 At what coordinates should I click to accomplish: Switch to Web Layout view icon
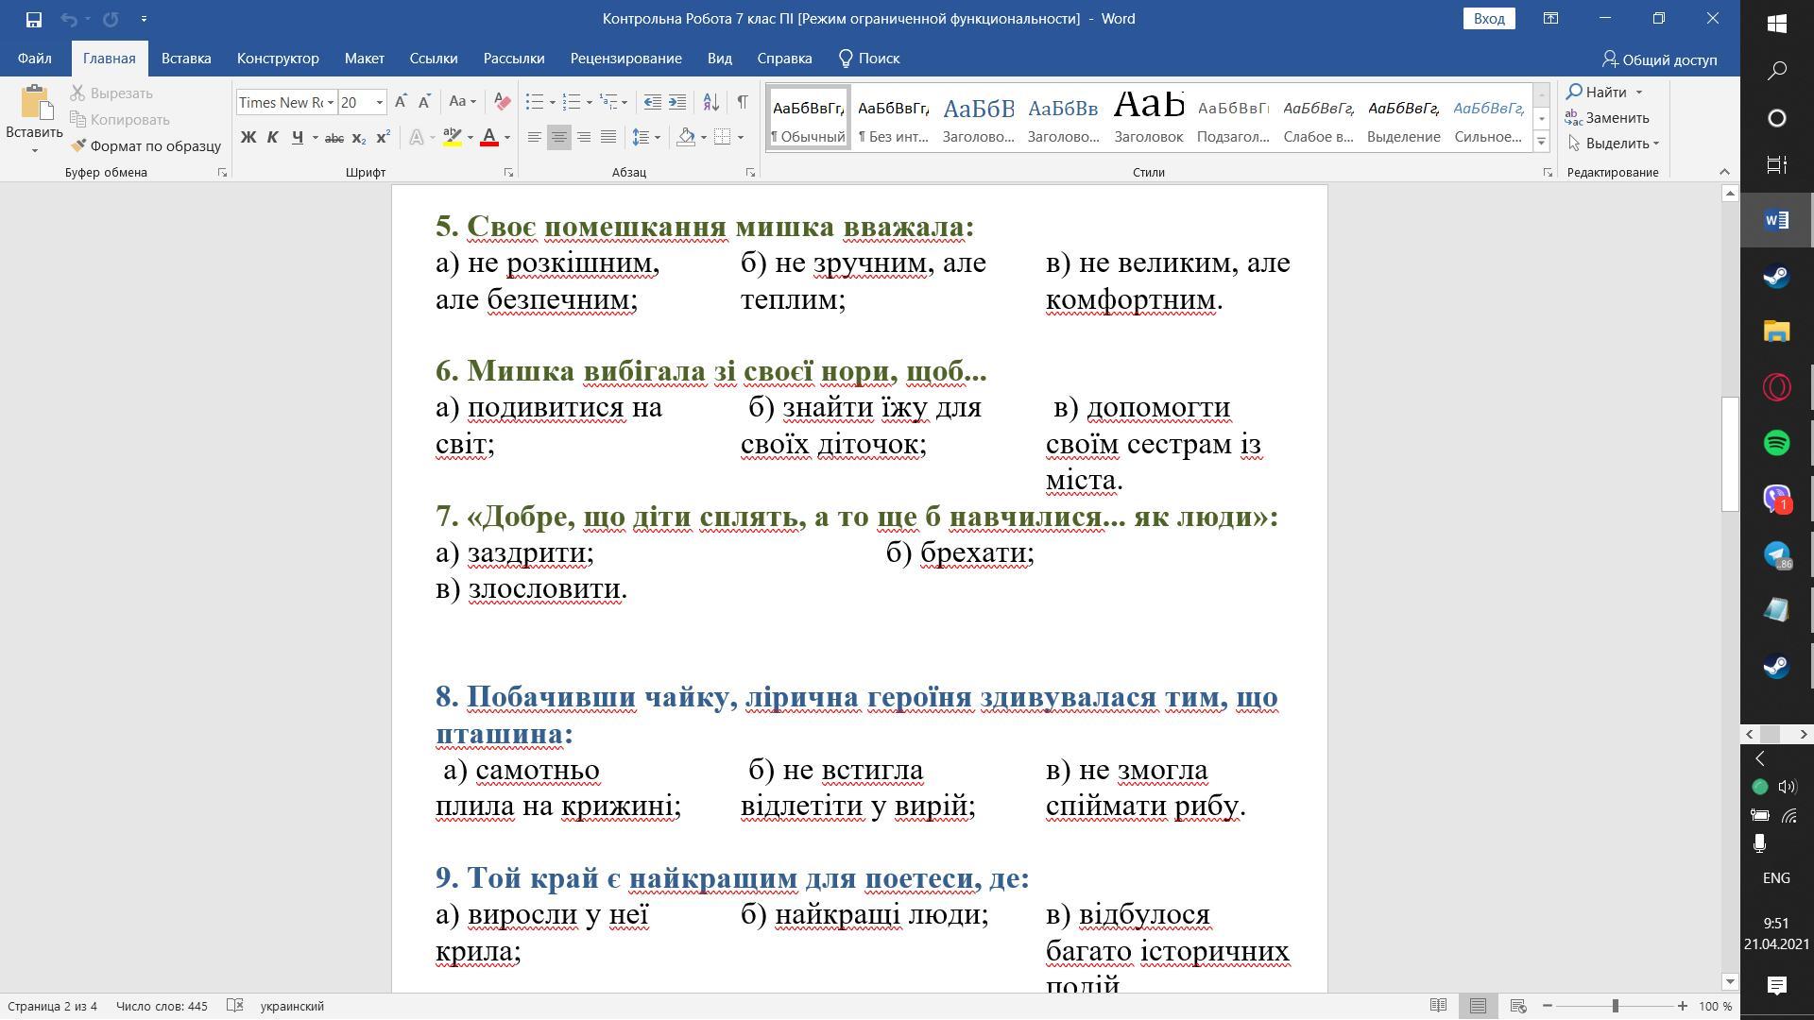point(1518,1007)
